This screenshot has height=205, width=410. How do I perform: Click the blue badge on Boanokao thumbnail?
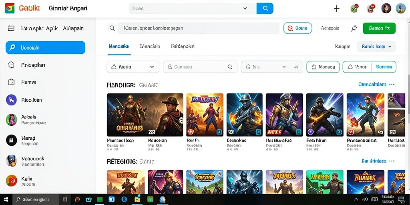(259, 132)
